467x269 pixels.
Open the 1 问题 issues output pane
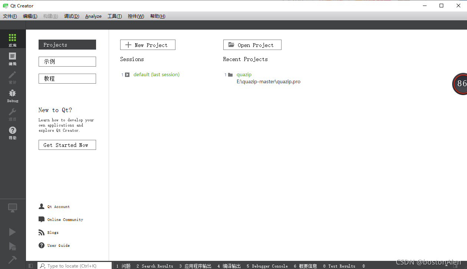124,266
